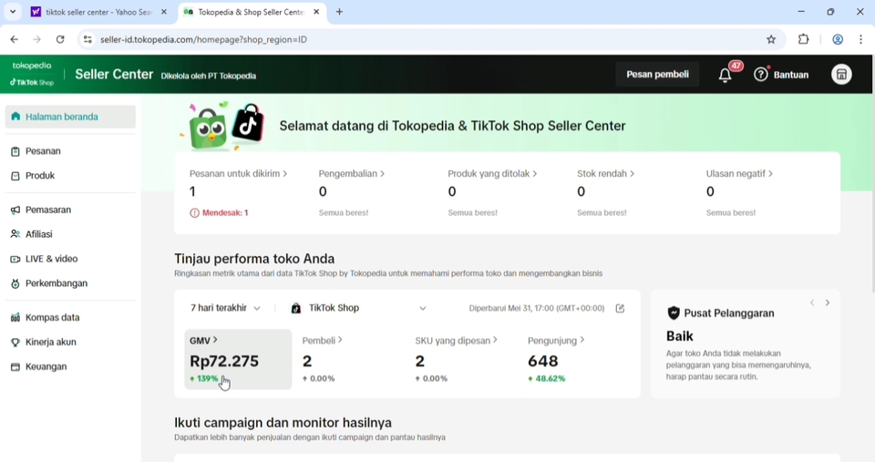
Task: Open the Chrome profile icon
Action: point(838,39)
